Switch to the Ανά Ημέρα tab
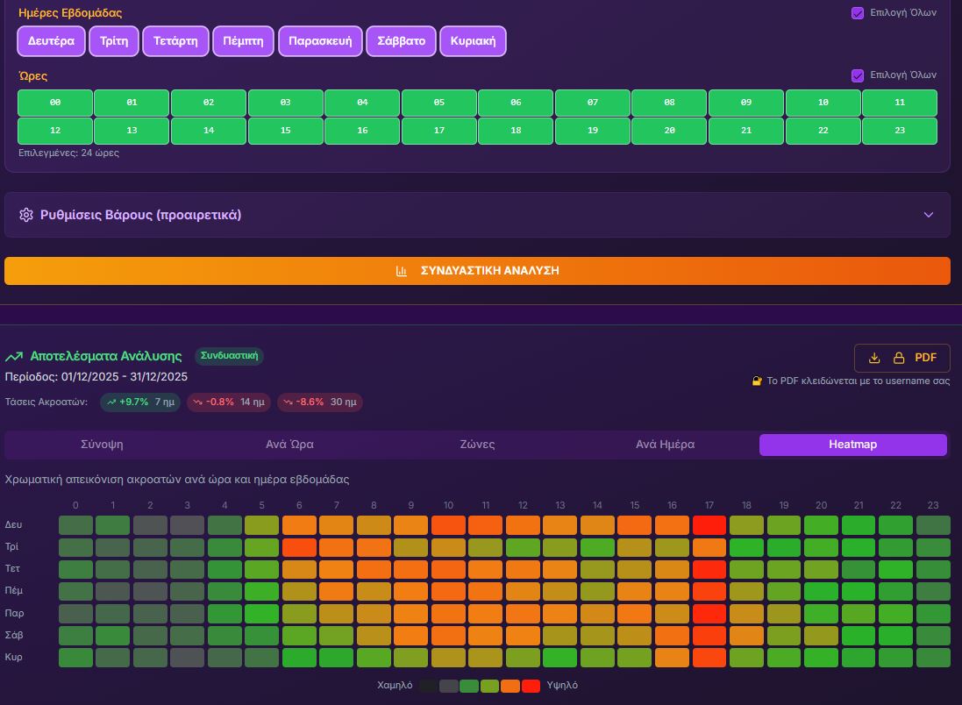 tap(665, 445)
